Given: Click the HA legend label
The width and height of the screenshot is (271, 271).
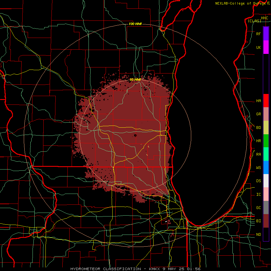Looking at the screenshot, I should pos(259,101).
